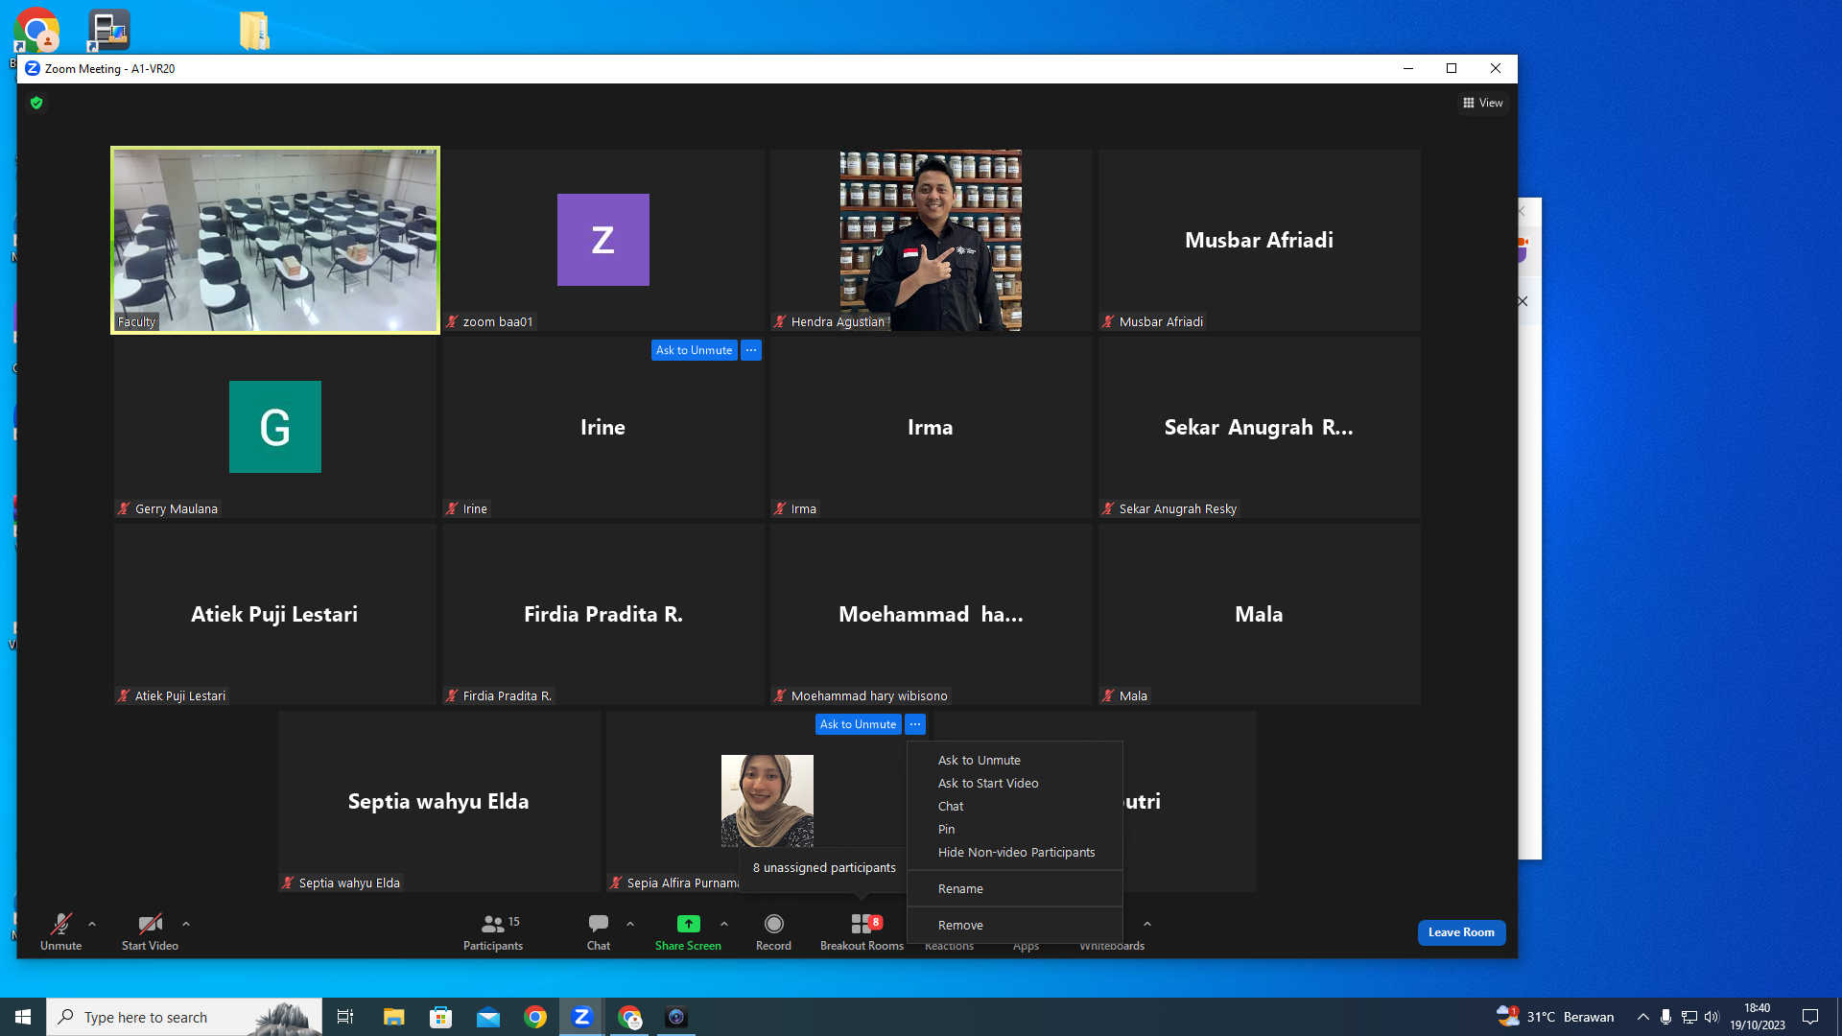
Task: Click the Zoom icon on the taskbar
Action: point(581,1017)
